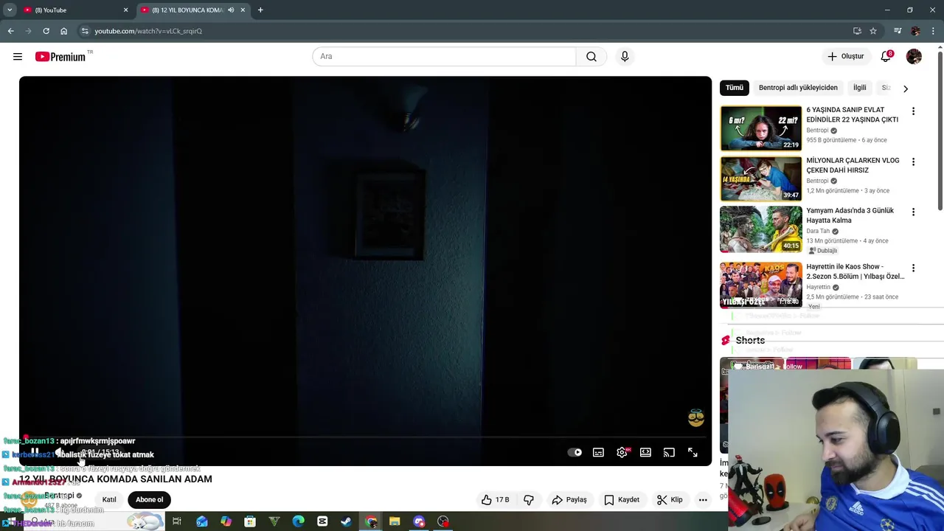This screenshot has height=531, width=944.
Task: Seek on the video progress bar
Action: pos(365,437)
